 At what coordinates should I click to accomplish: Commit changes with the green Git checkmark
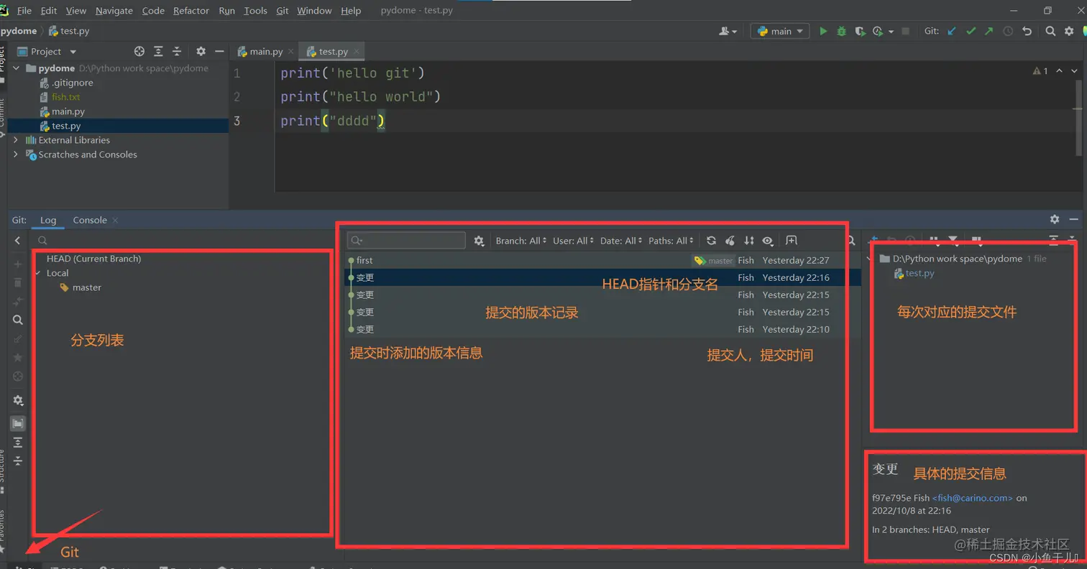tap(971, 31)
